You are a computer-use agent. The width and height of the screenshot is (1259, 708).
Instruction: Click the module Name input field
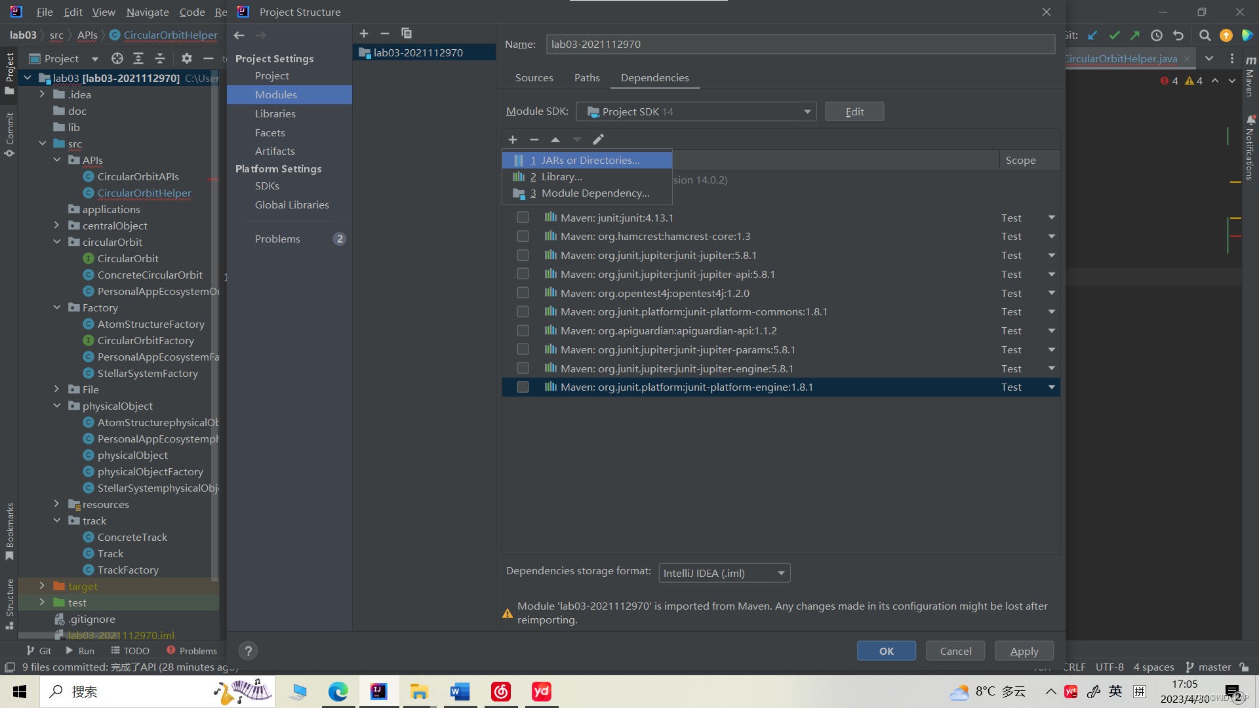coord(800,45)
